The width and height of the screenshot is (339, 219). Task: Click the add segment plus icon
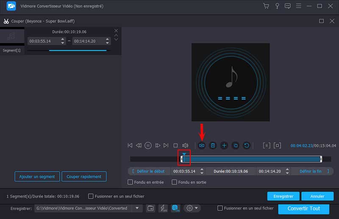coord(224,145)
